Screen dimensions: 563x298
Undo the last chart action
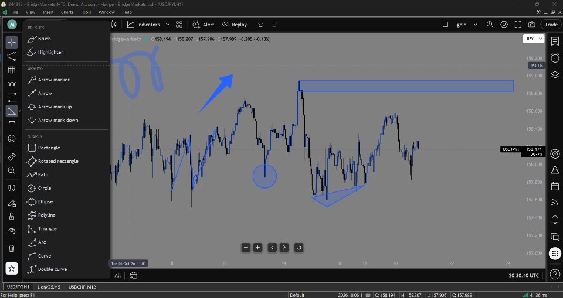260,25
